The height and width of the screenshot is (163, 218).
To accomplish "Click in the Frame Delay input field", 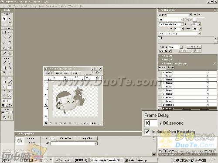I will point(151,123).
